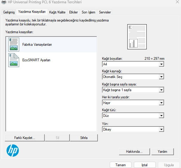
Task: Open the Kağıt türü dropdown
Action: [133, 116]
